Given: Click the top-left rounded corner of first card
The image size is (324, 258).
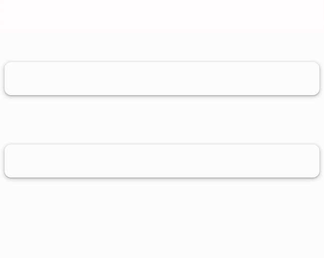Looking at the screenshot, I should click(x=7, y=65).
